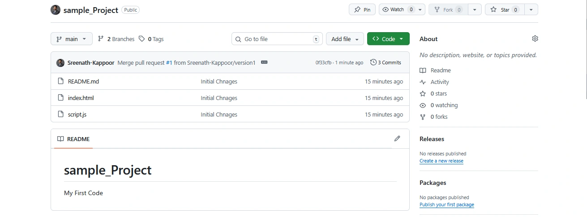Open the green Code dropdown button

388,39
